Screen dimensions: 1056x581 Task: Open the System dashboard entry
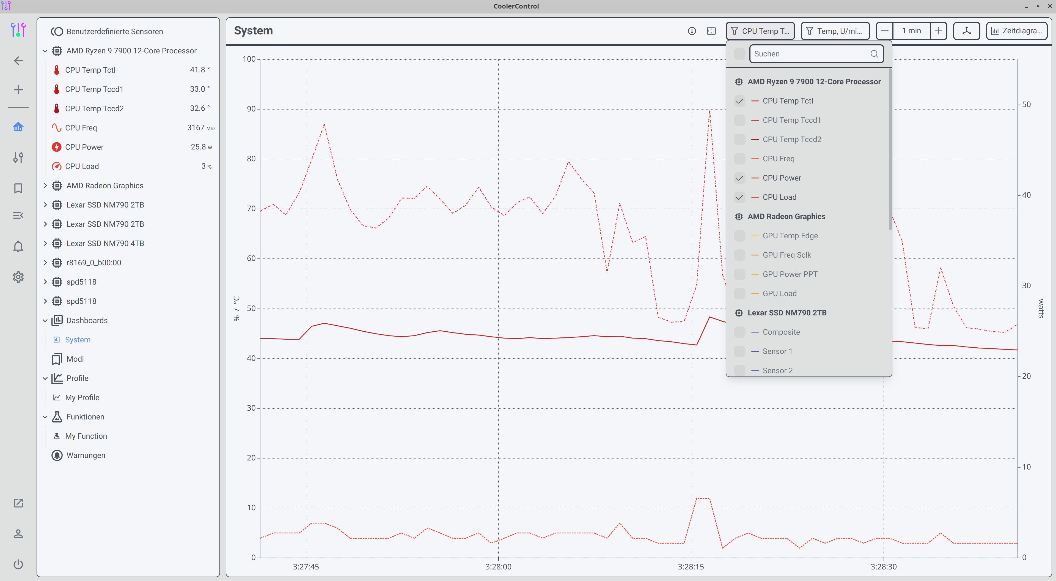click(78, 340)
